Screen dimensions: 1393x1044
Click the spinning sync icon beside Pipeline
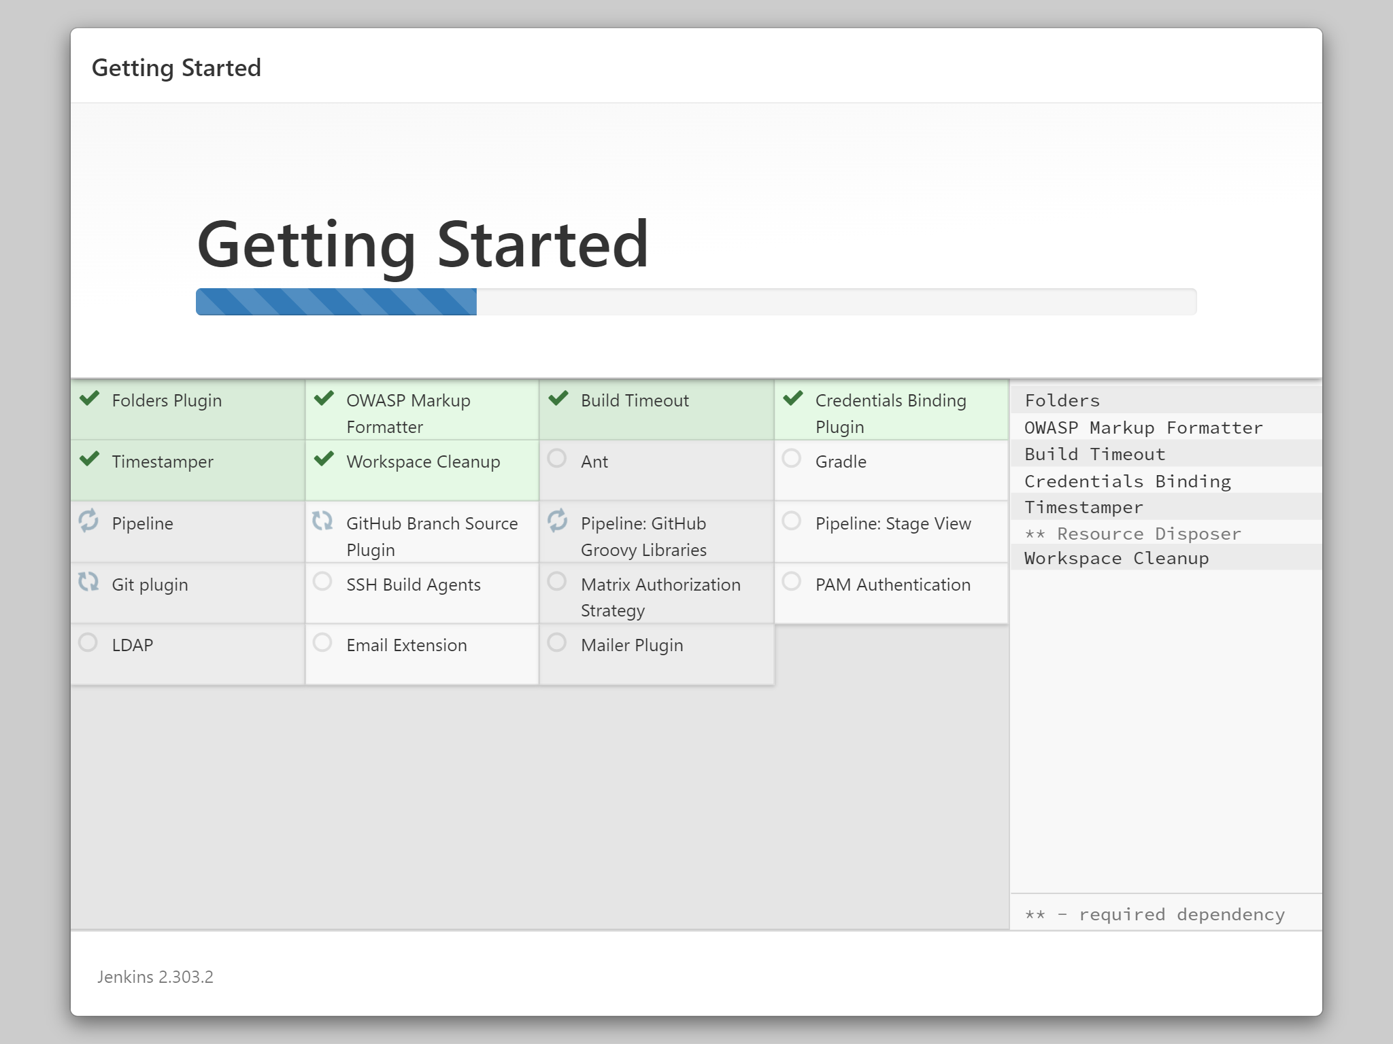(89, 521)
